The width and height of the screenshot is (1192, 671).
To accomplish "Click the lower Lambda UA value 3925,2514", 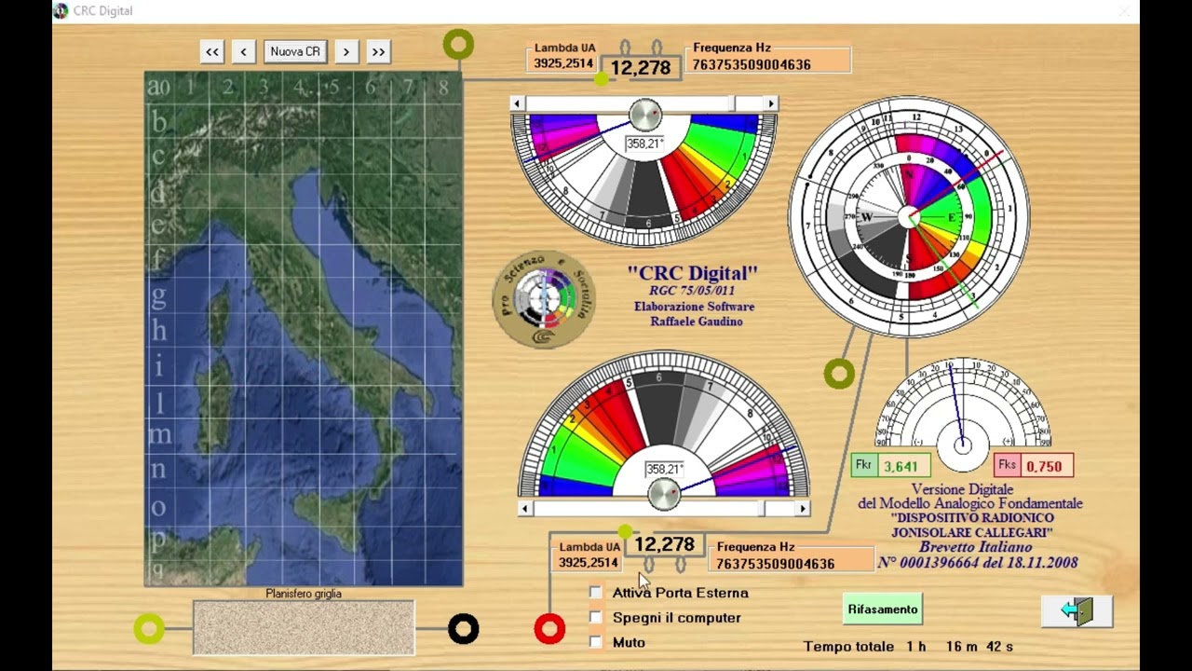I will (588, 563).
